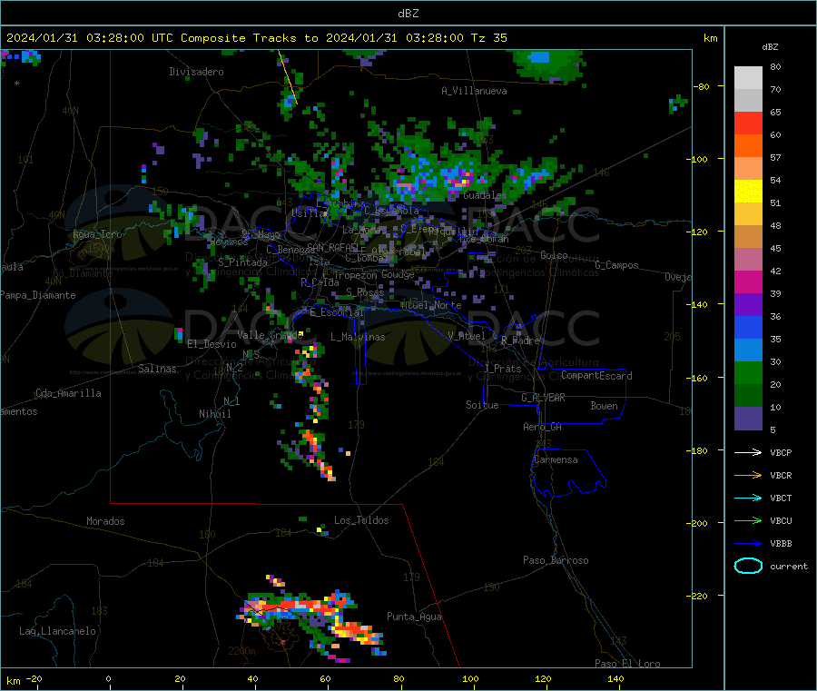This screenshot has width=817, height=691.
Task: Click the 'S_Pintada' map label
Action: click(242, 262)
